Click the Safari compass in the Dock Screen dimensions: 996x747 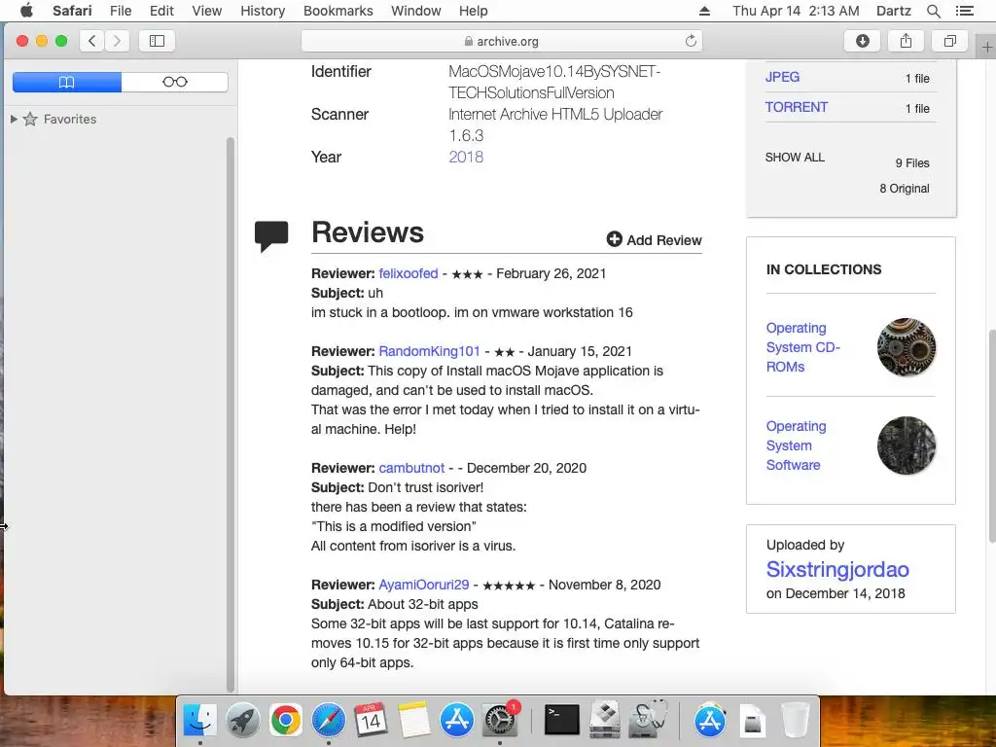click(x=329, y=721)
